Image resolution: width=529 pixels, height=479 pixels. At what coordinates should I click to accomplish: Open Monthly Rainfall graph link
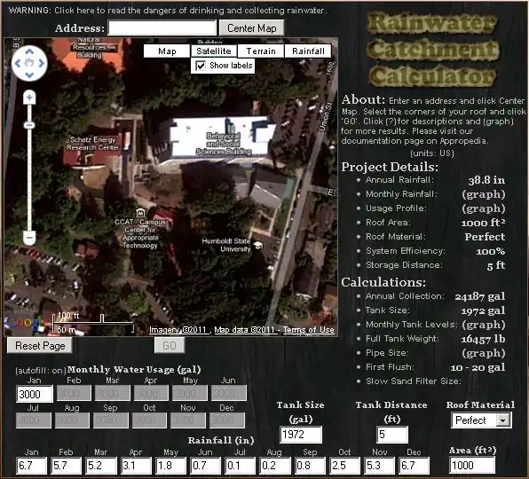tap(484, 194)
